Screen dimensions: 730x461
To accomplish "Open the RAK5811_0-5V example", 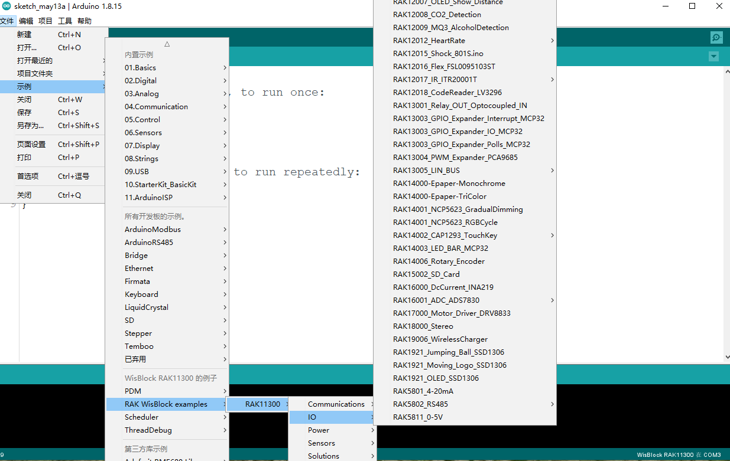I will (x=465, y=417).
